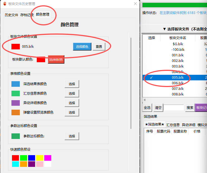The width and height of the screenshot is (207, 173).
Task: Click the blue 选择颜色 button for 005.blk
Action: [82, 47]
